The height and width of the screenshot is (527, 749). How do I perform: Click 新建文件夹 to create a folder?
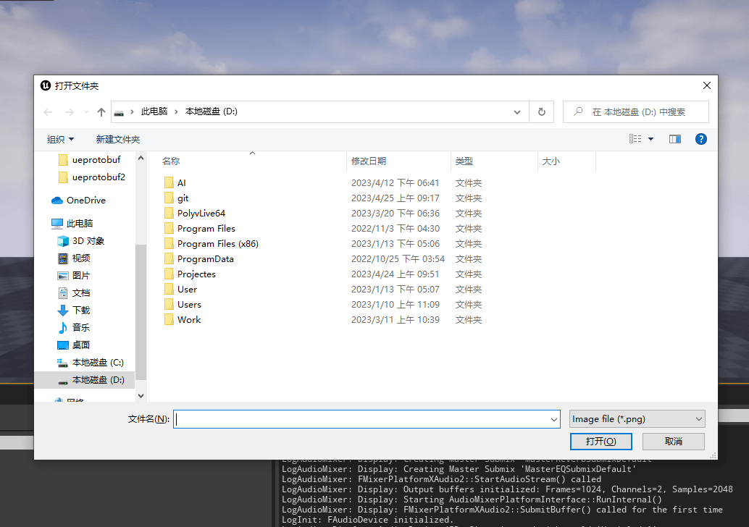[117, 139]
